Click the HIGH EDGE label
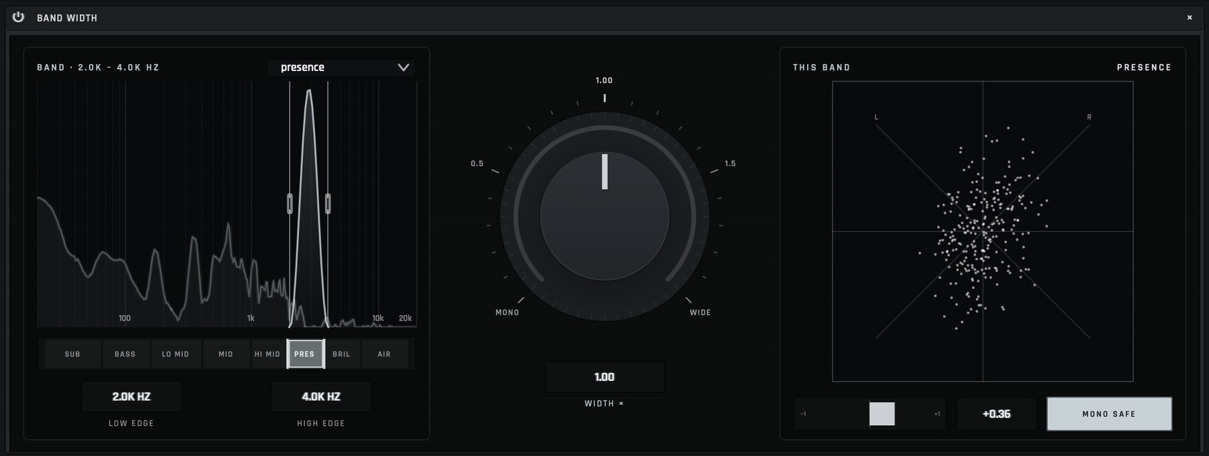 (x=321, y=424)
